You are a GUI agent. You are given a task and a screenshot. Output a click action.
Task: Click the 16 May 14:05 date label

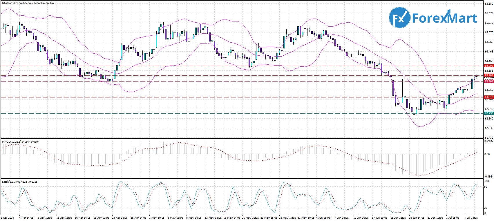232,218
